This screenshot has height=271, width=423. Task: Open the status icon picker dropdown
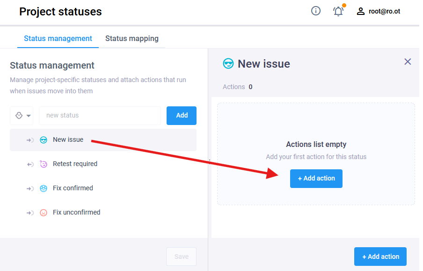[22, 116]
